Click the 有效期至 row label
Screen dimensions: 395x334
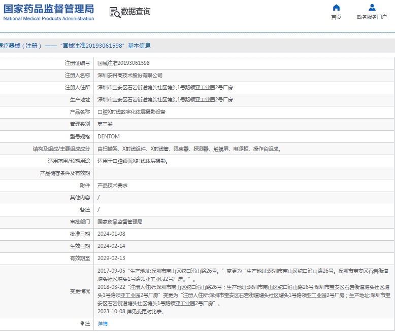click(x=80, y=258)
